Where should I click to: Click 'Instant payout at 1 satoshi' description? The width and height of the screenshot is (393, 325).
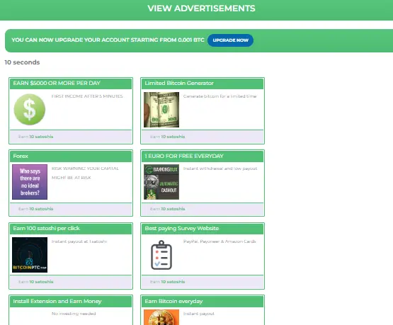(x=79, y=241)
